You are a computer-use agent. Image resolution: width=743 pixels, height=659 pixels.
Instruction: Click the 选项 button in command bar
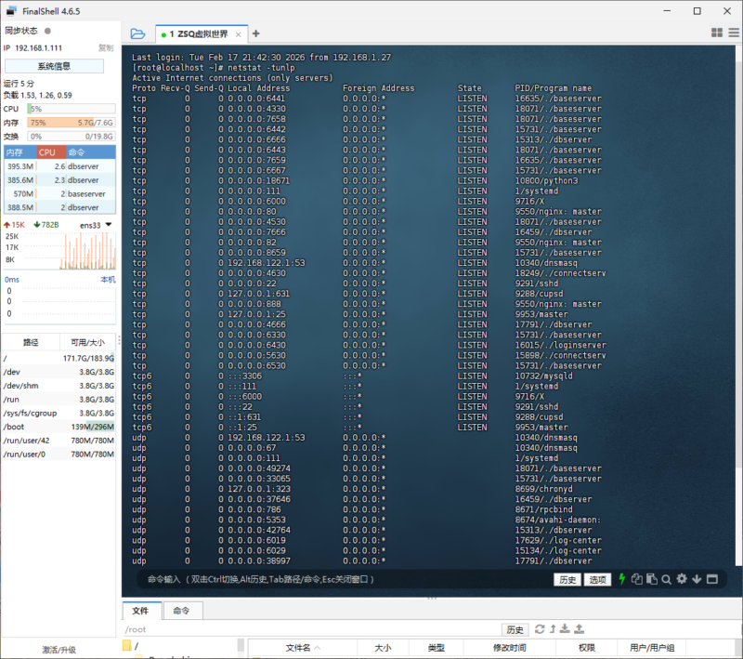(x=597, y=579)
